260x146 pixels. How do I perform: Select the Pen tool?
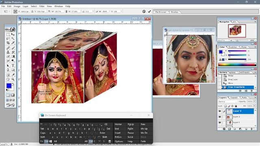tap(8, 70)
